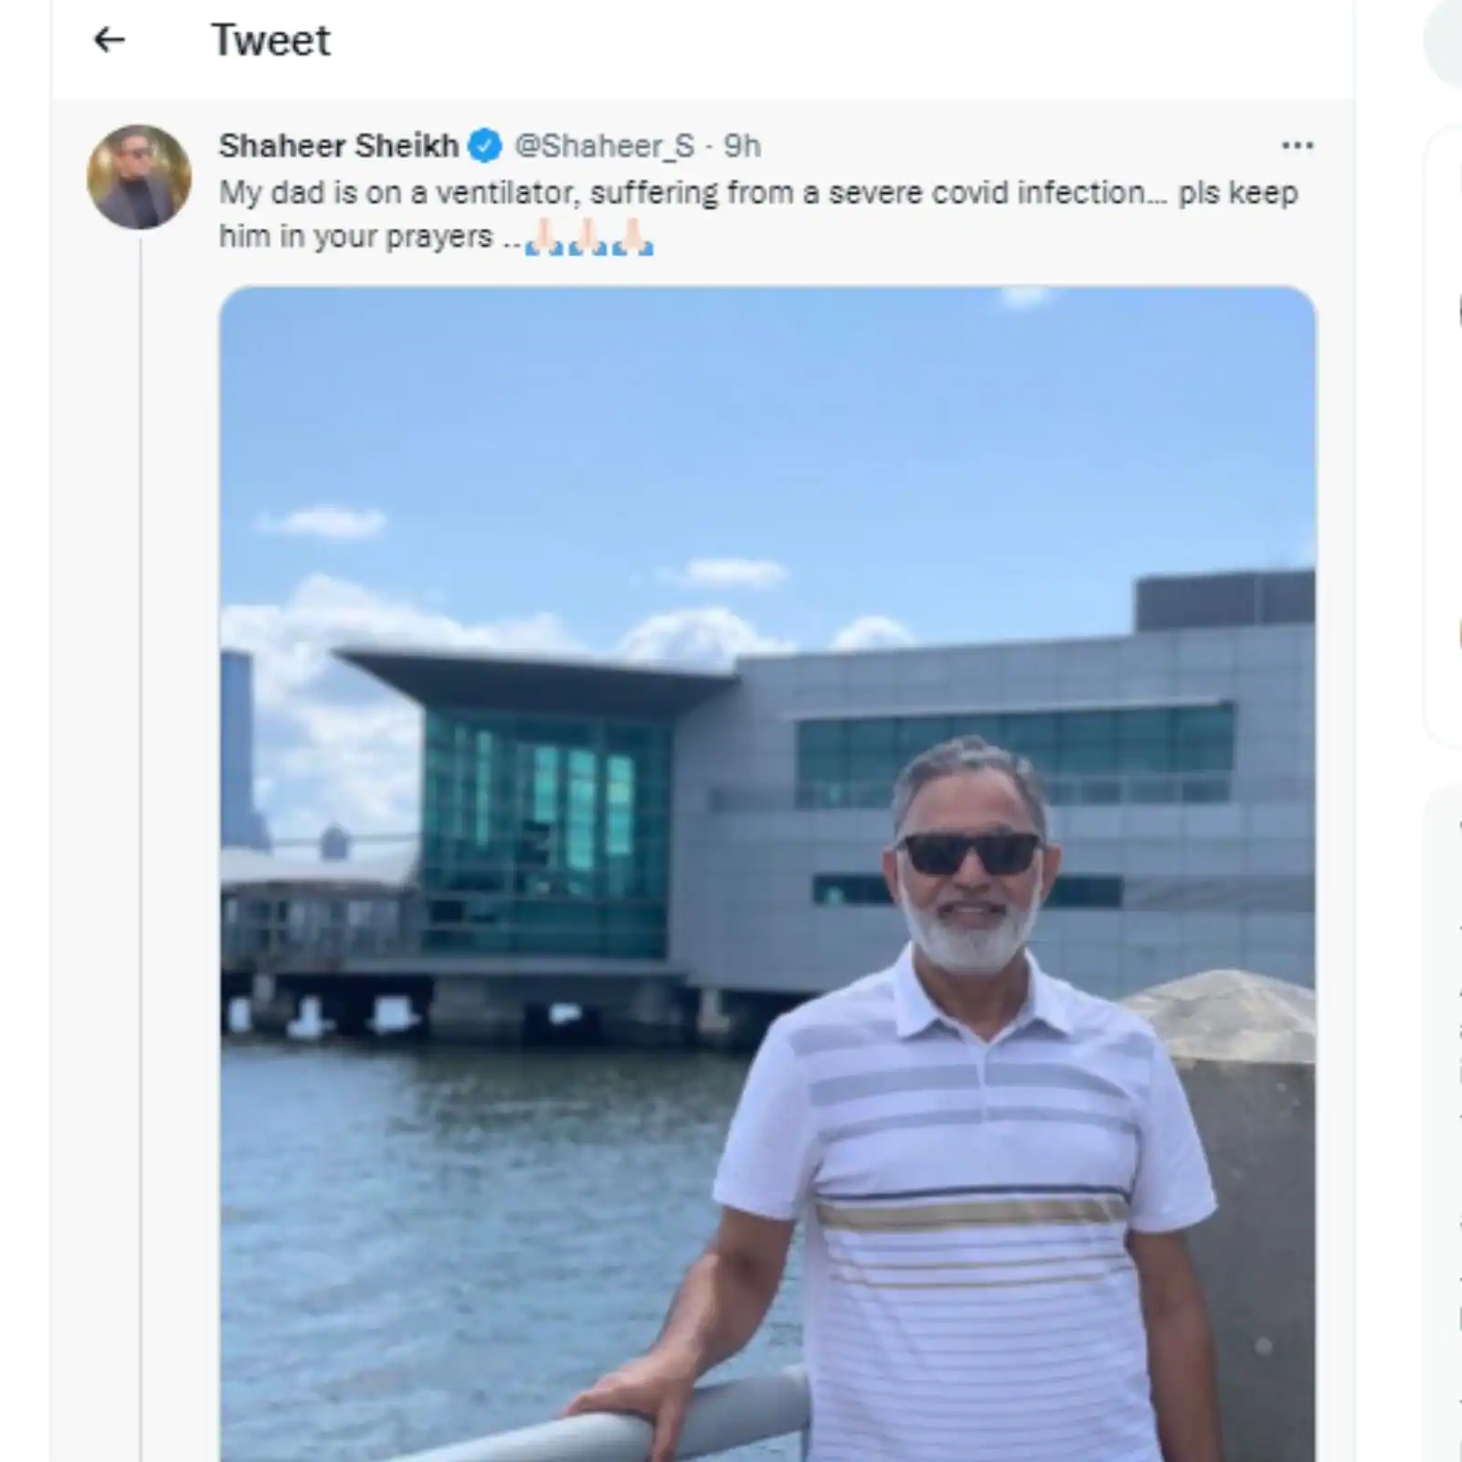Click the middle folded-hands emoji in the tweet
Image resolution: width=1462 pixels, height=1462 pixels.
coord(588,237)
